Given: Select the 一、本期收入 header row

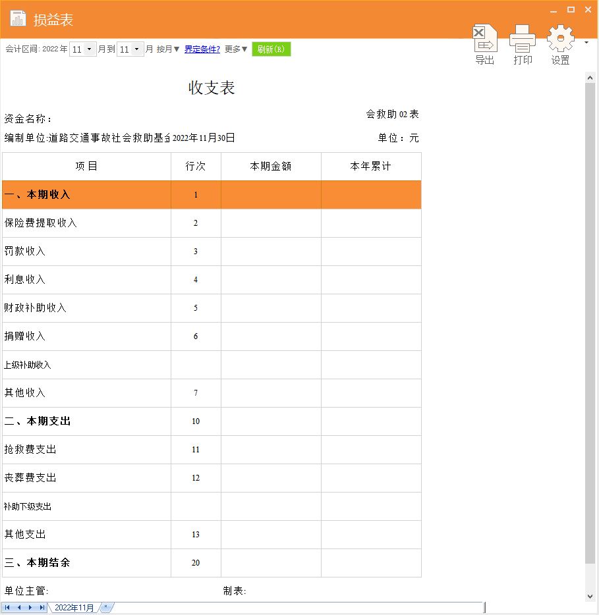Looking at the screenshot, I should 86,195.
